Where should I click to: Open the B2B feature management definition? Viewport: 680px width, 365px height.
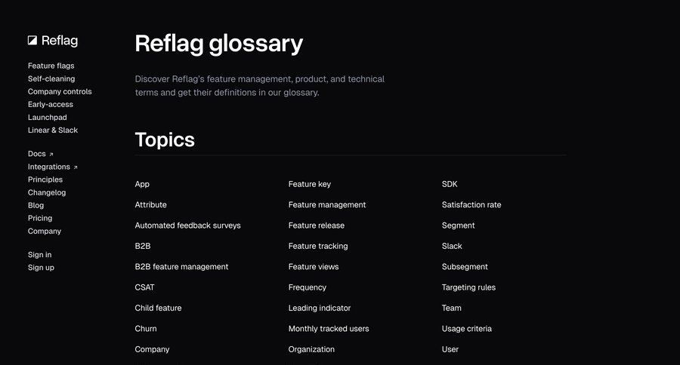pos(181,267)
